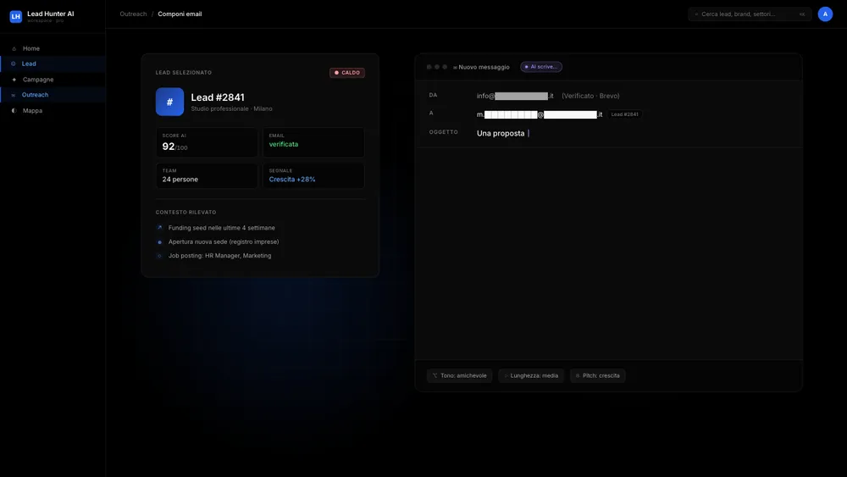The height and width of the screenshot is (477, 847).
Task: Click the recipient A email field
Action: click(x=539, y=114)
